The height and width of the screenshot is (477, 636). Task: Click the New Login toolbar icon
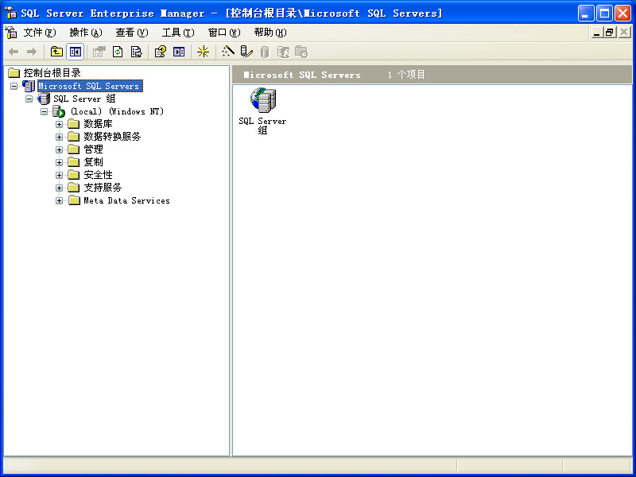[283, 52]
